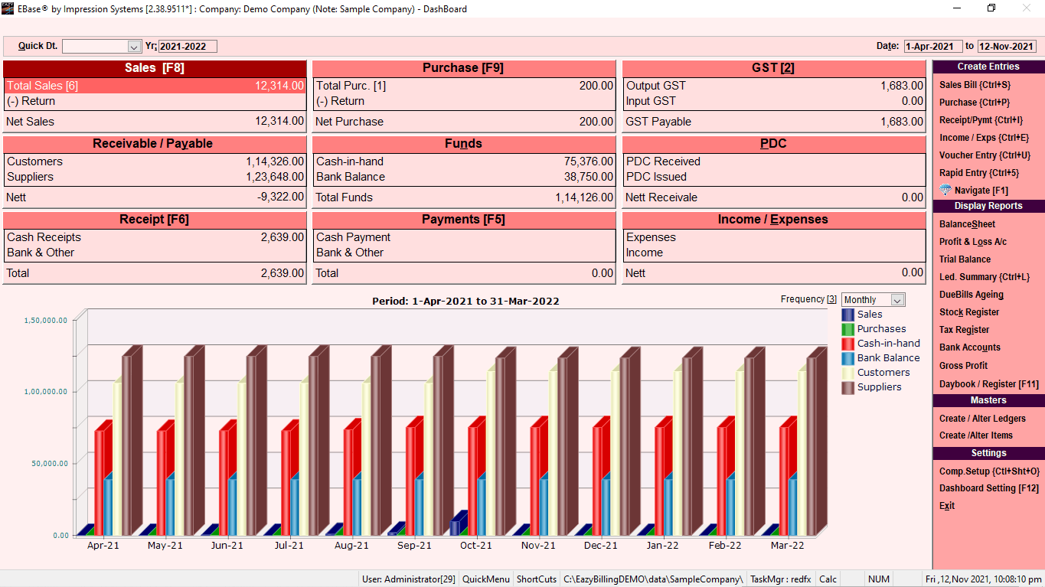Screen dimensions: 1045x587
Task: Click the Suppliers brown legend icon
Action: click(847, 387)
